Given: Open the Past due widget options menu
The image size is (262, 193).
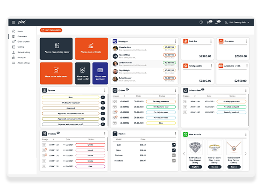Looking at the screenshot, I should point(211,41).
